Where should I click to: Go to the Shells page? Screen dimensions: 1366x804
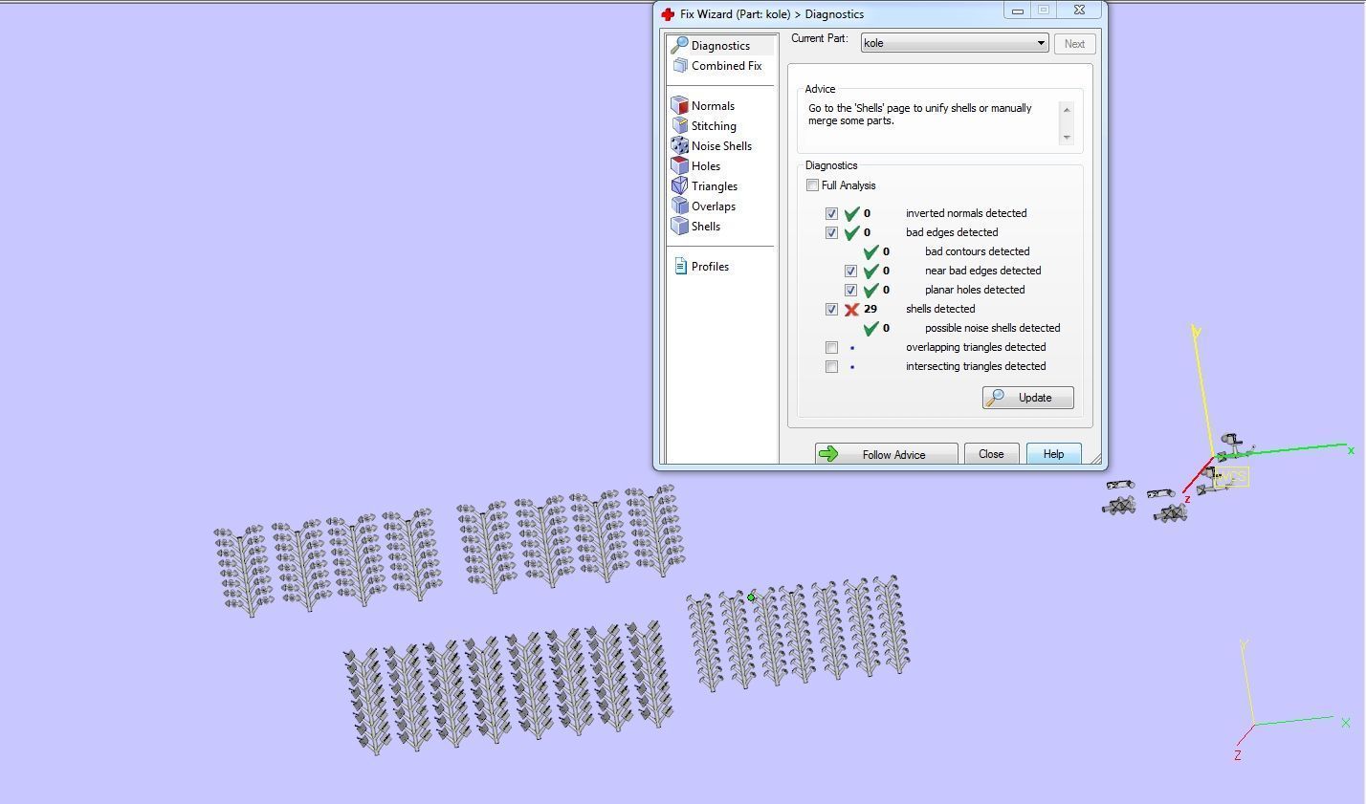point(706,226)
